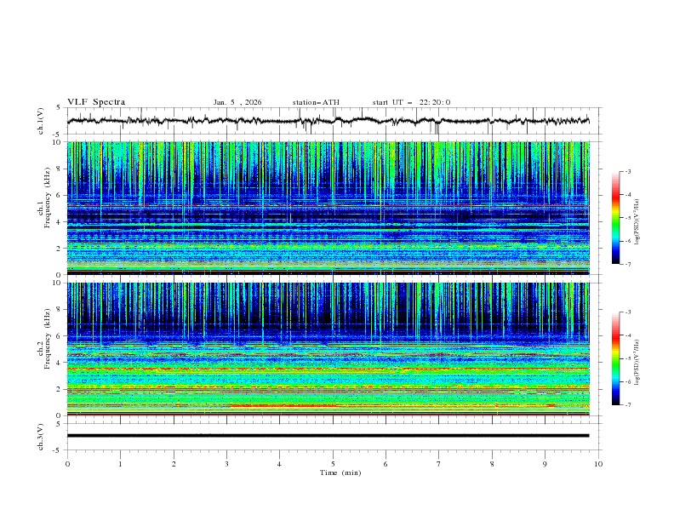
Task: Click the upper colorbar "log(PSD)(V²/Hz)" label
Action: [x=637, y=222]
